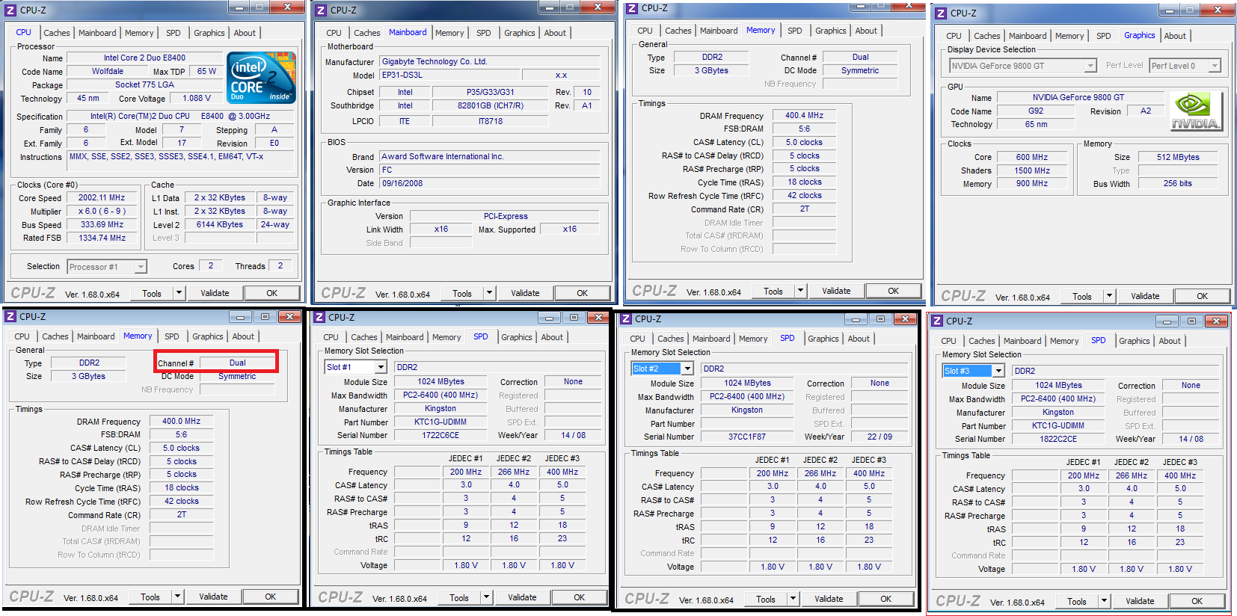The width and height of the screenshot is (1237, 616).
Task: Click OK in the Gigabyte Mainboard window
Action: (583, 293)
